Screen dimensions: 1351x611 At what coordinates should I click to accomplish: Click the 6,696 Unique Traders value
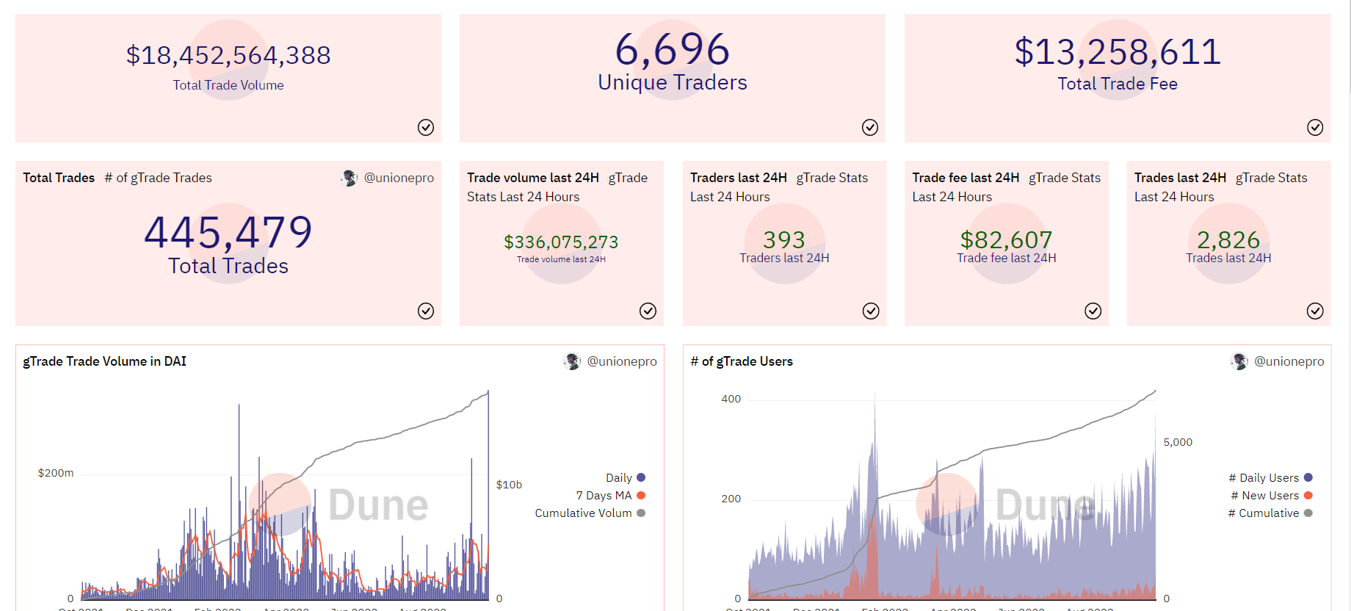pos(673,50)
